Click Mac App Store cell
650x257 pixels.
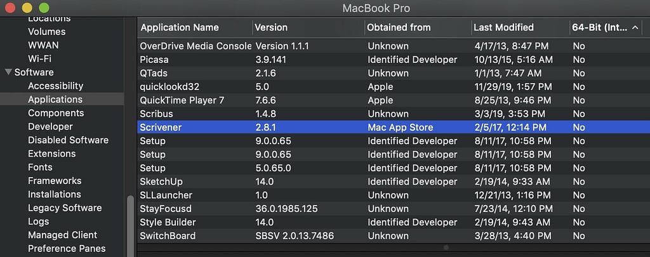tap(401, 128)
